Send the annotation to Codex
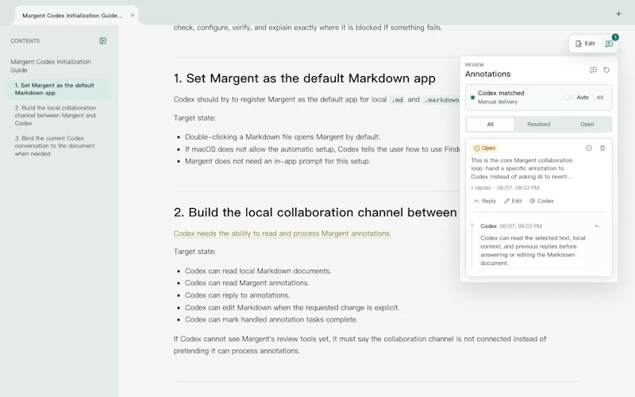 [541, 201]
